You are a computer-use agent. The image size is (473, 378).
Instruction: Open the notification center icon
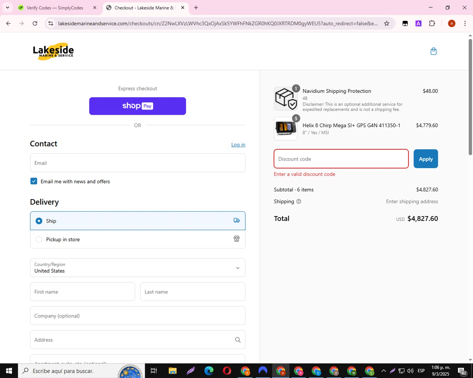(x=462, y=371)
